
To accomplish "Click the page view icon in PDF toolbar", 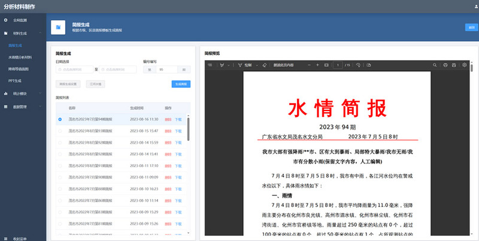I will pyautogui.click(x=369, y=65).
